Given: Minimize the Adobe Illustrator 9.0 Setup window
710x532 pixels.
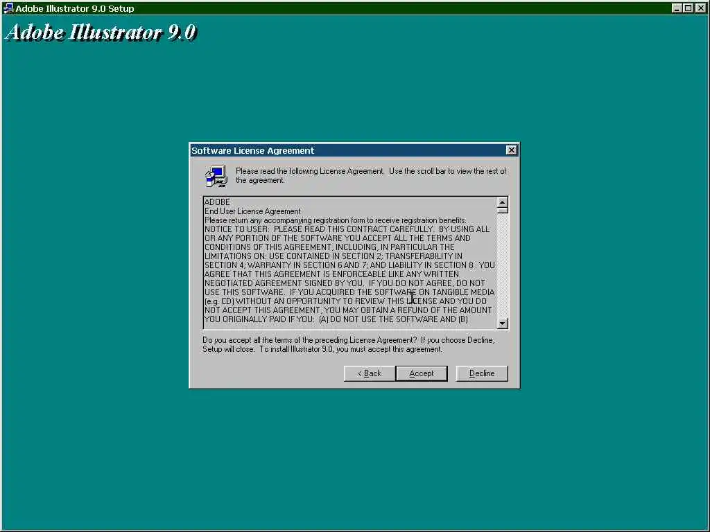Looking at the screenshot, I should (x=677, y=8).
